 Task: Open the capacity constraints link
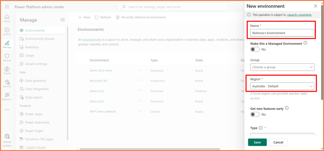pos(299,15)
